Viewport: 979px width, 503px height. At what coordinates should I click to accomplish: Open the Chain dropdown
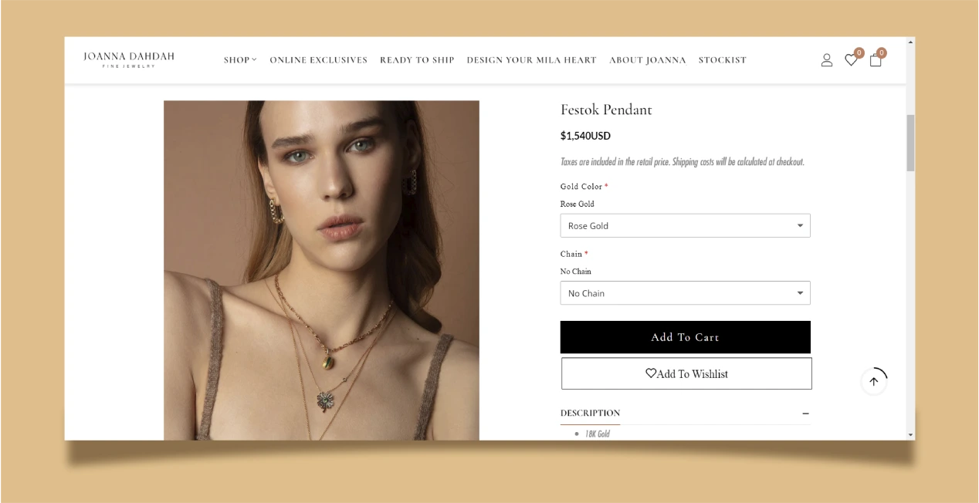[x=685, y=293]
